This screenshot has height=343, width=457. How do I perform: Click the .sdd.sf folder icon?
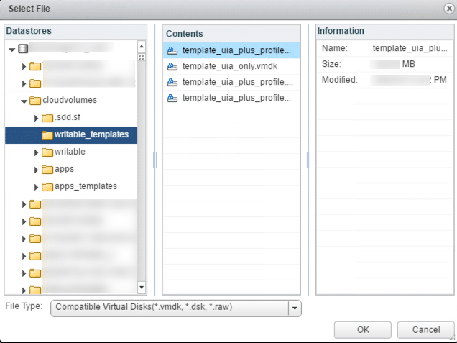coord(48,118)
